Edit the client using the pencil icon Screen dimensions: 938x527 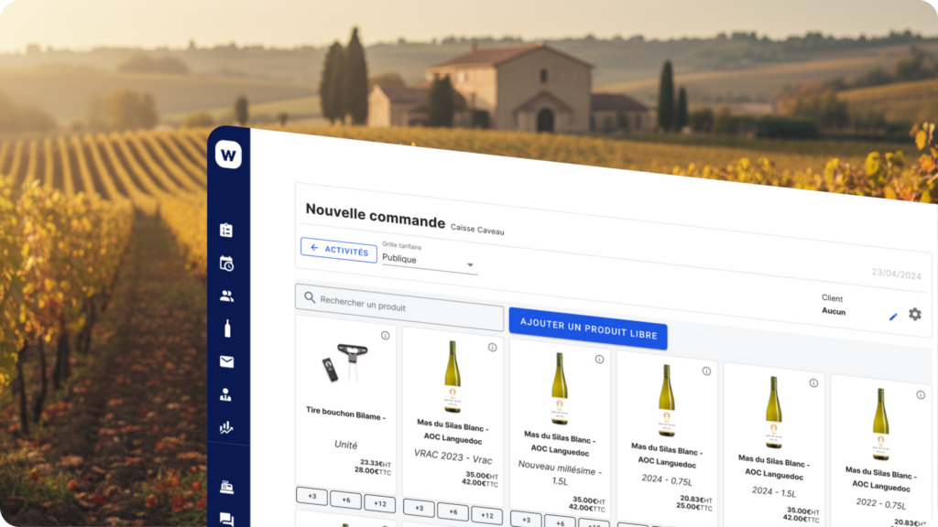[x=893, y=316]
